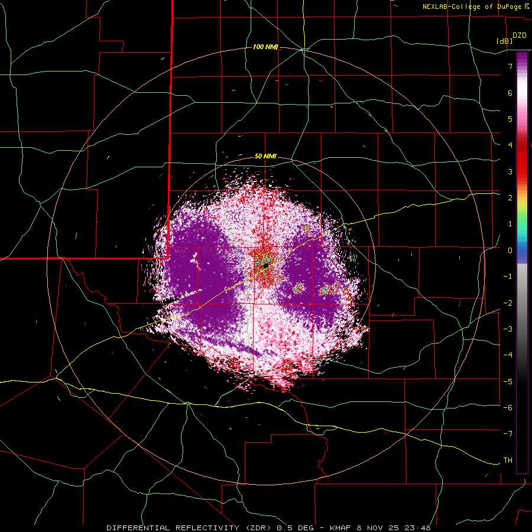
Task: Click the [dB] units label
Action: point(505,41)
